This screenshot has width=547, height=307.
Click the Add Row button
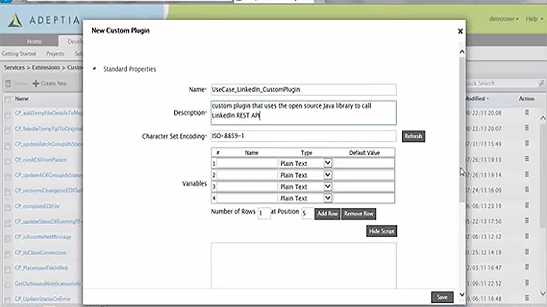pyautogui.click(x=327, y=214)
